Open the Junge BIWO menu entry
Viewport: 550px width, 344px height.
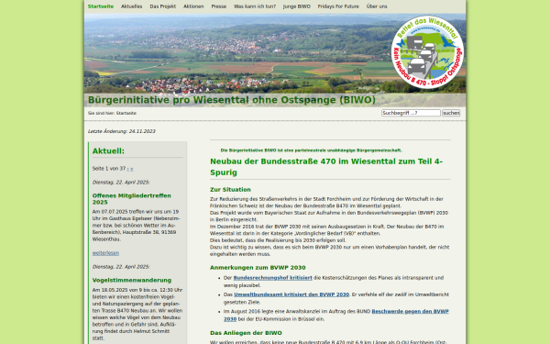point(297,6)
